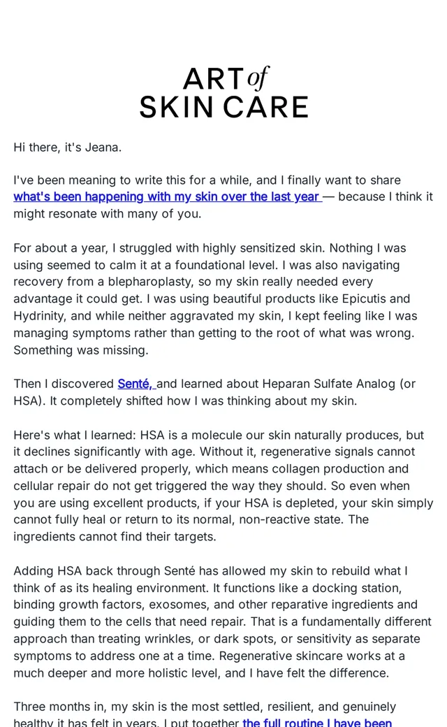Click the paragraph starting "Here's what I learned"
447x727 pixels.
pyautogui.click(x=223, y=486)
